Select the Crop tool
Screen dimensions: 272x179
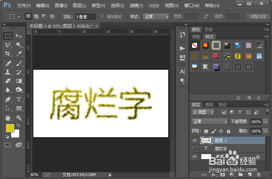8,53
